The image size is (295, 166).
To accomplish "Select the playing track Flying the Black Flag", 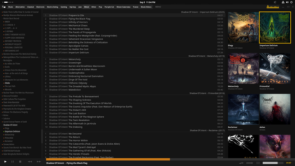I will (134, 19).
